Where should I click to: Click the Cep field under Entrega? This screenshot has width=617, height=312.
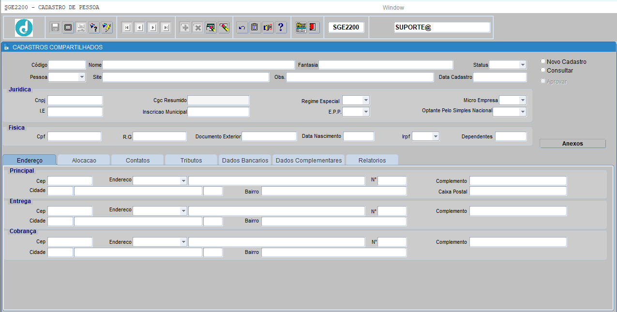pos(70,211)
